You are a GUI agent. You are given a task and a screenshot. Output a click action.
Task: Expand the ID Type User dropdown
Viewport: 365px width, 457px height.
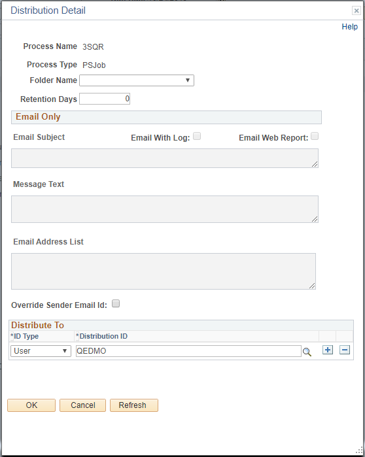[x=41, y=351]
